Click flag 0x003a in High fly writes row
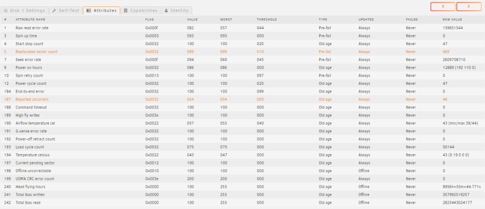The width and height of the screenshot is (485, 209). tap(152, 115)
